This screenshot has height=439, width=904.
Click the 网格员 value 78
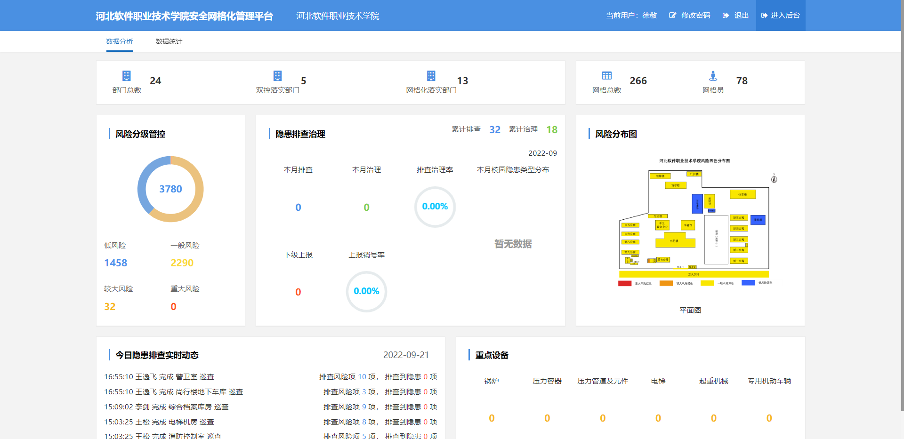pos(742,81)
